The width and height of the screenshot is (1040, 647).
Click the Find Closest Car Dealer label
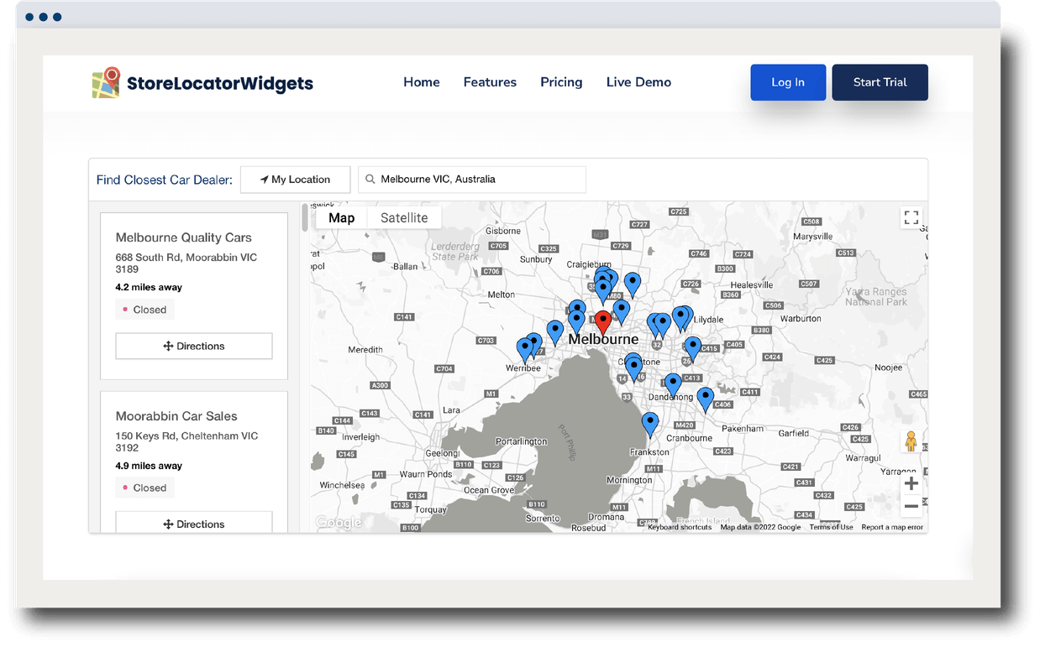[165, 180]
